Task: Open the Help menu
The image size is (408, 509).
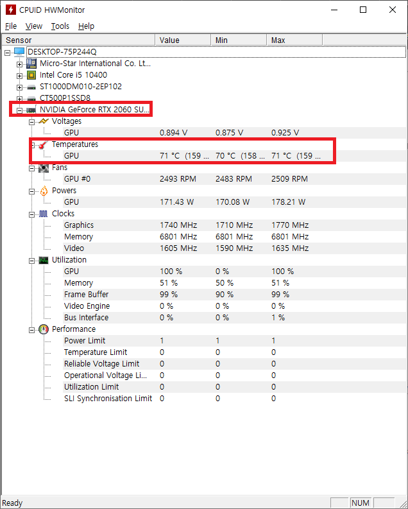Action: point(86,26)
